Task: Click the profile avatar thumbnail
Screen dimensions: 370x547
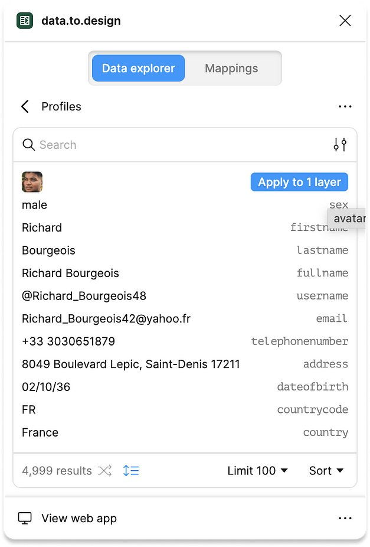Action: click(32, 182)
